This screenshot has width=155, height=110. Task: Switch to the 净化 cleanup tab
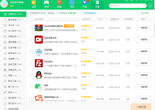click(x=72, y=4)
